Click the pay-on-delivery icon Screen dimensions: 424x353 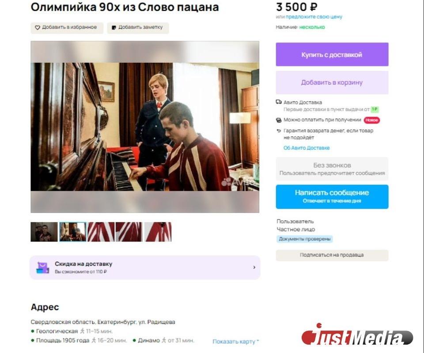coord(279,120)
